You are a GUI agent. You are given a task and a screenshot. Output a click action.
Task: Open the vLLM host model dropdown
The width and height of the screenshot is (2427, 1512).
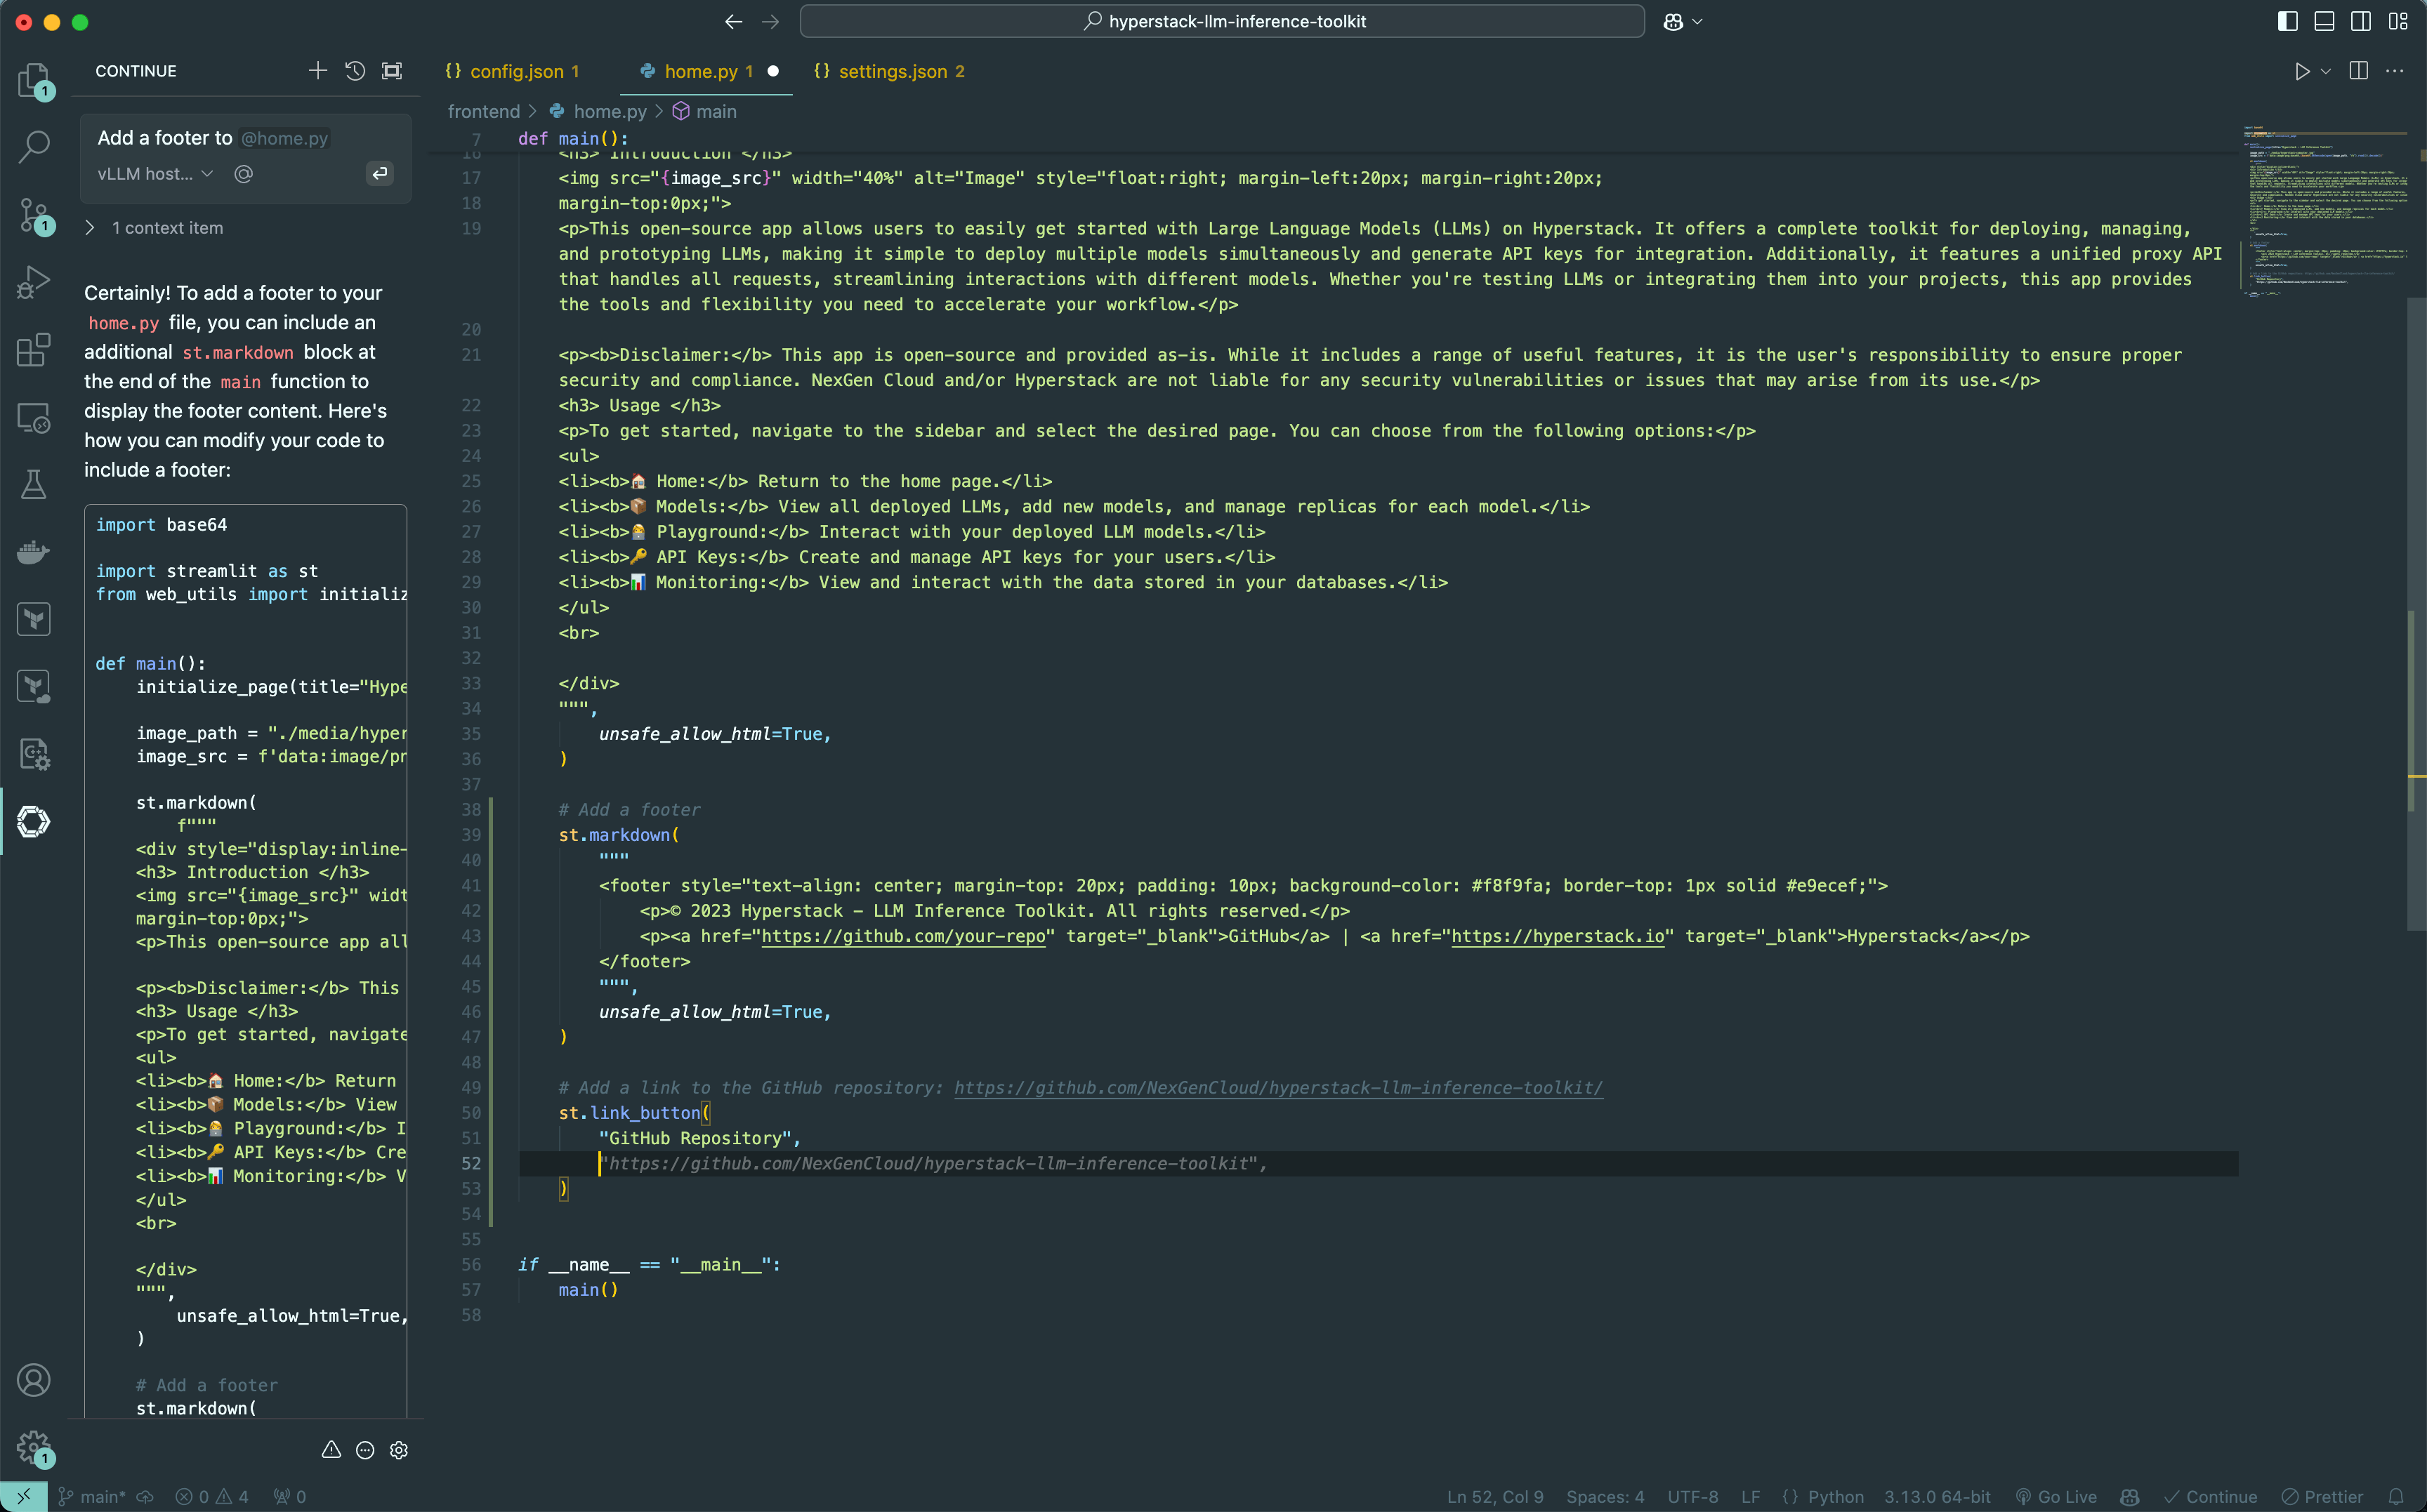155,174
